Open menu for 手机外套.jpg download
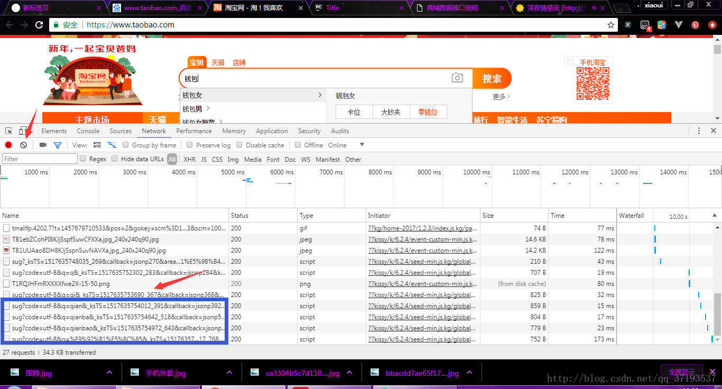 click(x=229, y=373)
